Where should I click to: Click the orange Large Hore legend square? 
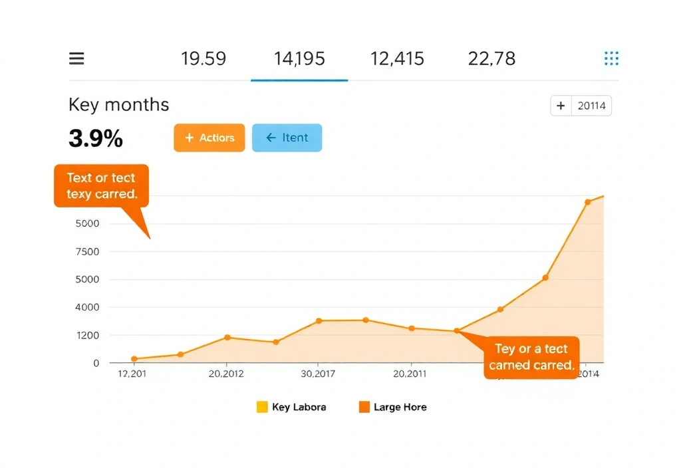[364, 406]
